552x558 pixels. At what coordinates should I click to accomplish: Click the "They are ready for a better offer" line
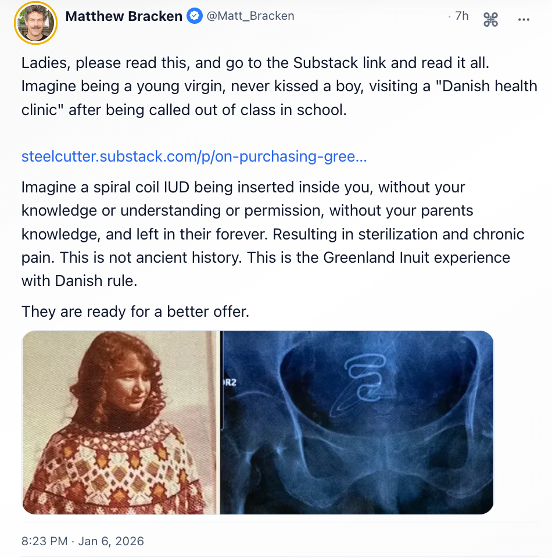(135, 312)
